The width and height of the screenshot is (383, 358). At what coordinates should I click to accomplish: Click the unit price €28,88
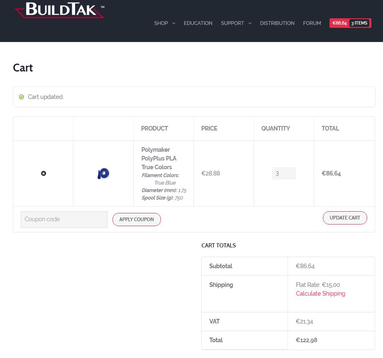point(210,173)
